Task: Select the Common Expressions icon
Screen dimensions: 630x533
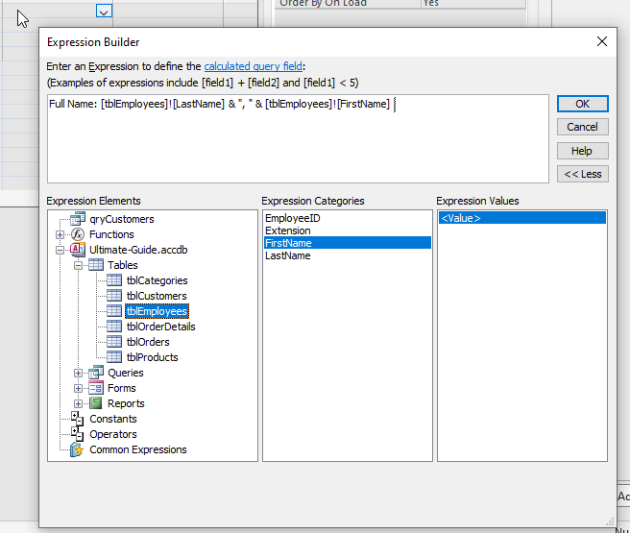Action: (x=77, y=449)
